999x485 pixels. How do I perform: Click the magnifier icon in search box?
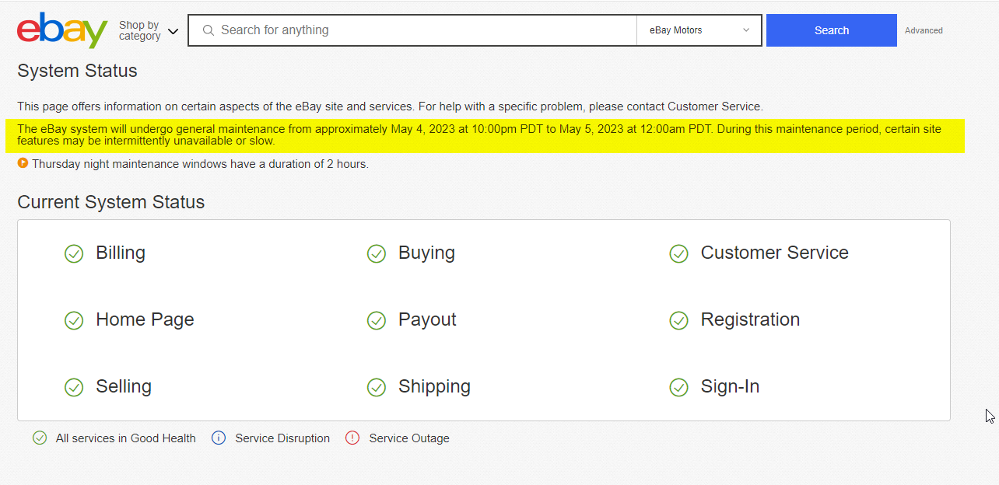pyautogui.click(x=208, y=30)
